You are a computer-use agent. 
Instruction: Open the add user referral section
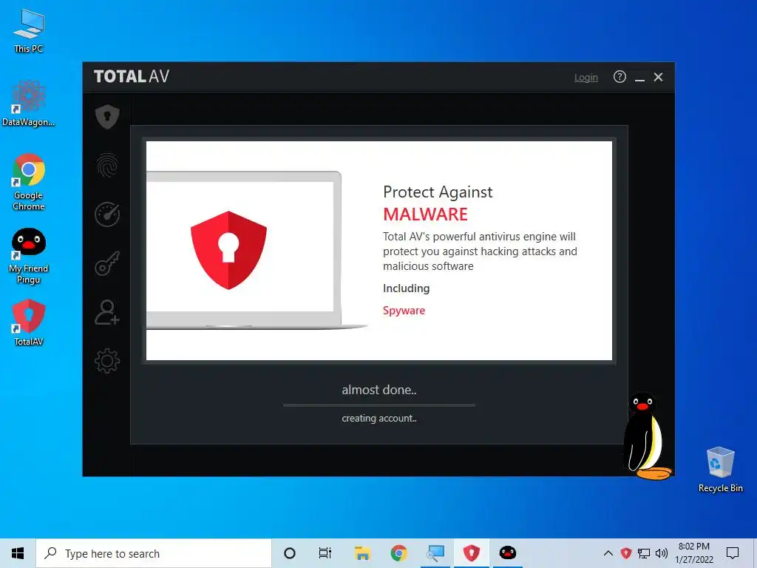point(107,312)
